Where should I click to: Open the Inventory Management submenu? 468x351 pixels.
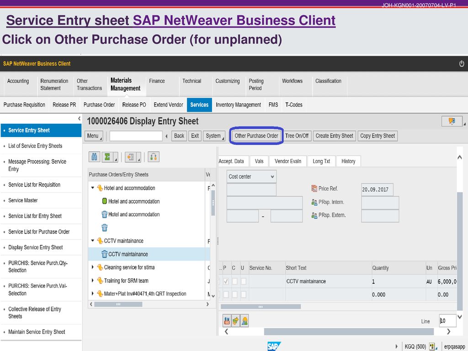238,105
